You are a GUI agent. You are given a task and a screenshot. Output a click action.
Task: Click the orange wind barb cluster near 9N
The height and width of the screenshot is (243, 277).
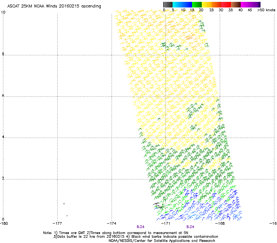189,37
